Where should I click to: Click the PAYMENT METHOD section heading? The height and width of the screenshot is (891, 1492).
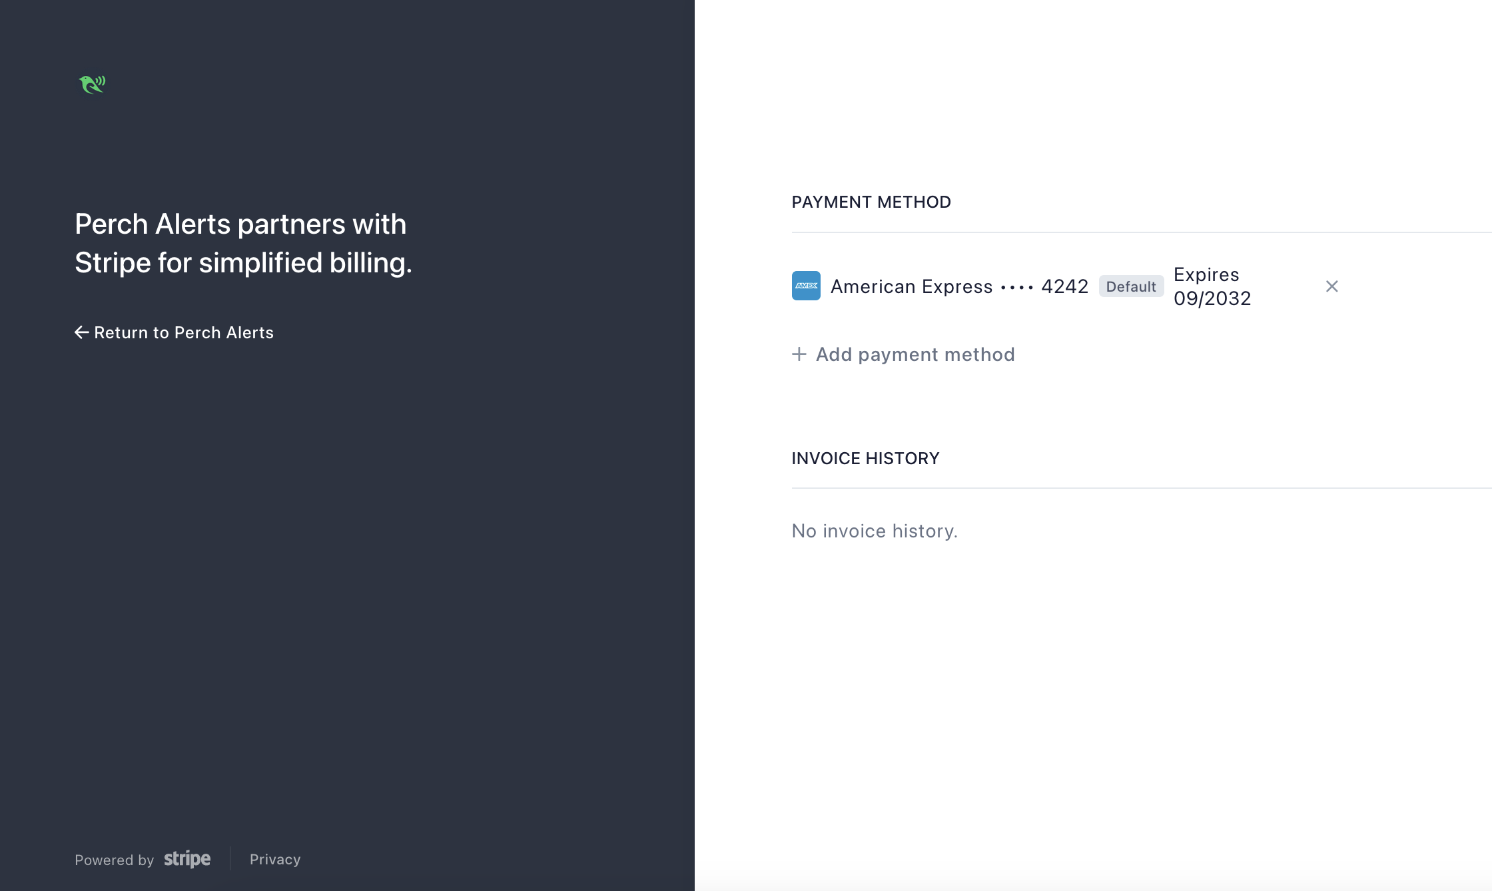pyautogui.click(x=871, y=202)
